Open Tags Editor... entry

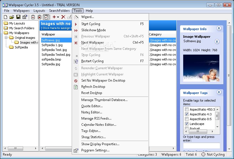pos(110,131)
